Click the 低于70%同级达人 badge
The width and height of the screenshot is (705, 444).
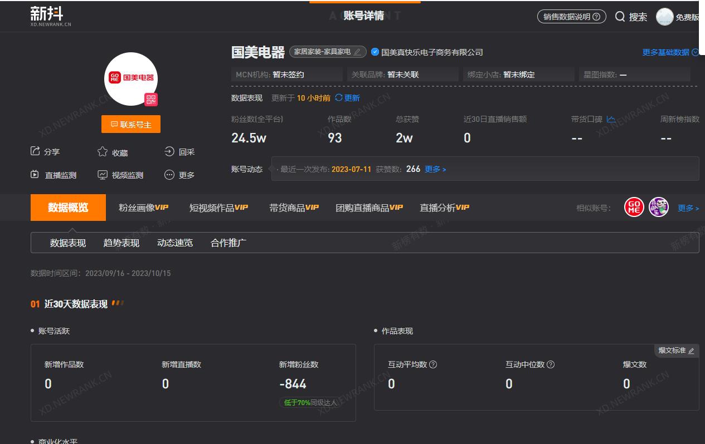310,402
